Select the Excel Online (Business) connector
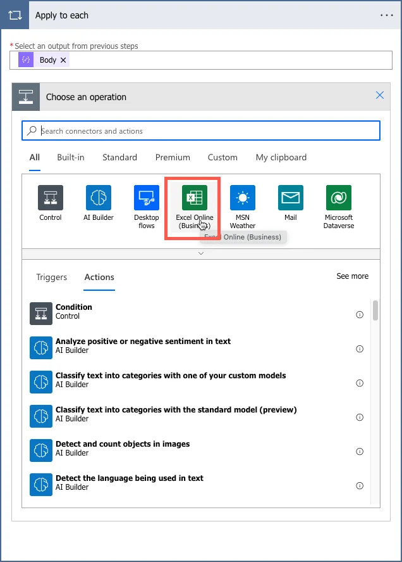Viewport: 402px width, 562px height. 193,197
